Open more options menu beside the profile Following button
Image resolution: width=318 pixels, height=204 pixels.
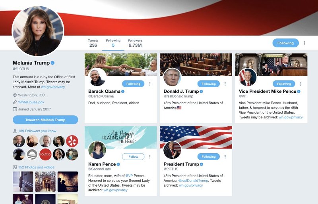(304, 43)
